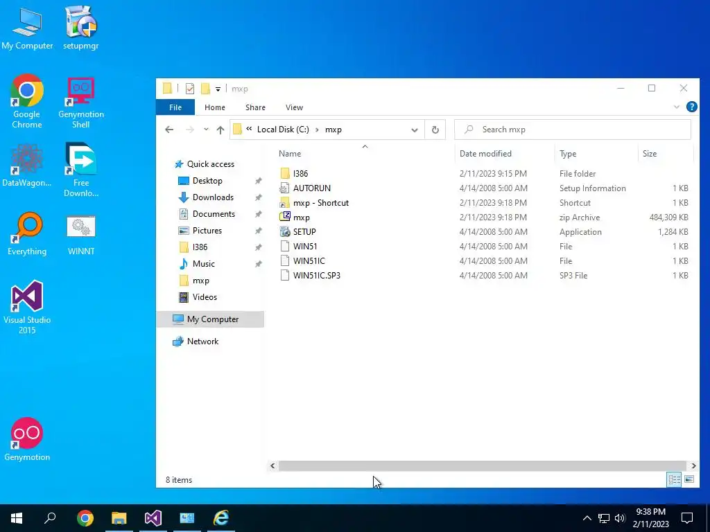Open the File tab in Explorer
The image size is (710, 532).
tap(175, 107)
